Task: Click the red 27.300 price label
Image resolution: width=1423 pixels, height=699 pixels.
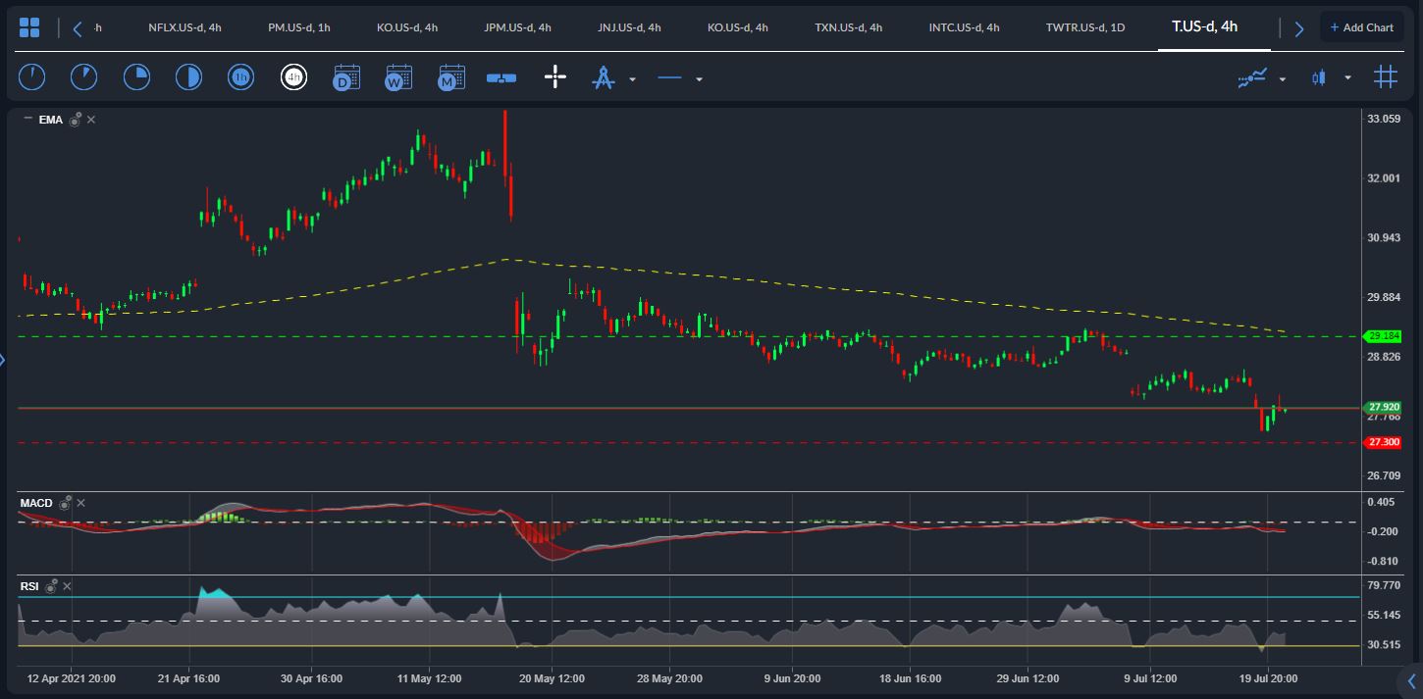Action: [x=1383, y=442]
